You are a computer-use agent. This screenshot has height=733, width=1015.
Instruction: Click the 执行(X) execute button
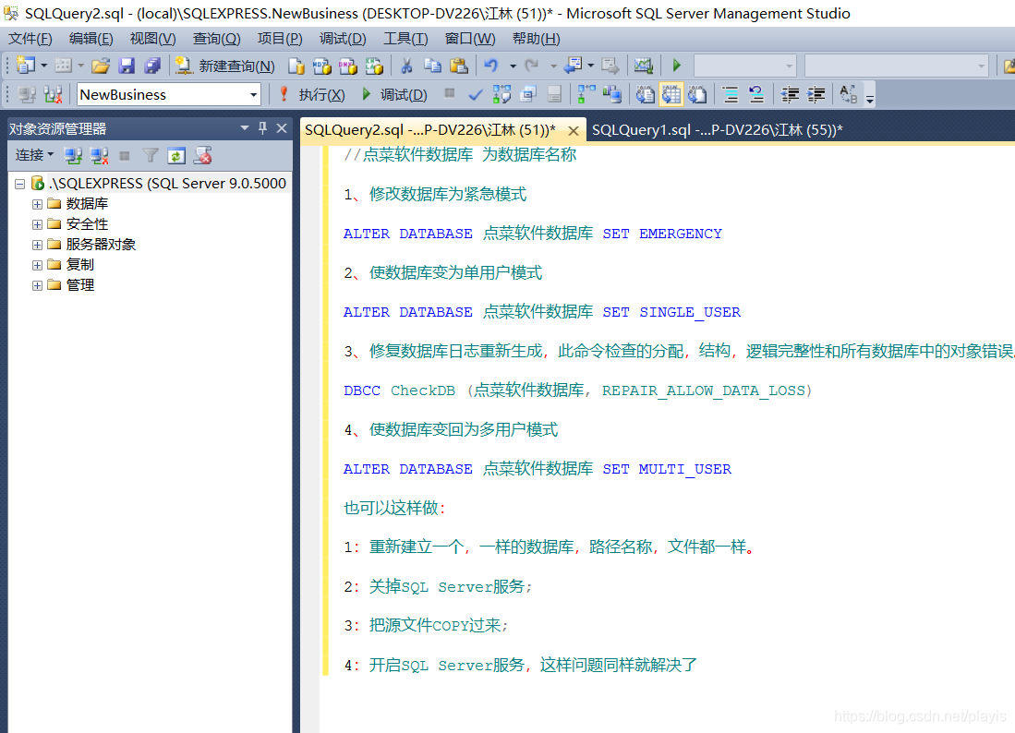pyautogui.click(x=312, y=94)
